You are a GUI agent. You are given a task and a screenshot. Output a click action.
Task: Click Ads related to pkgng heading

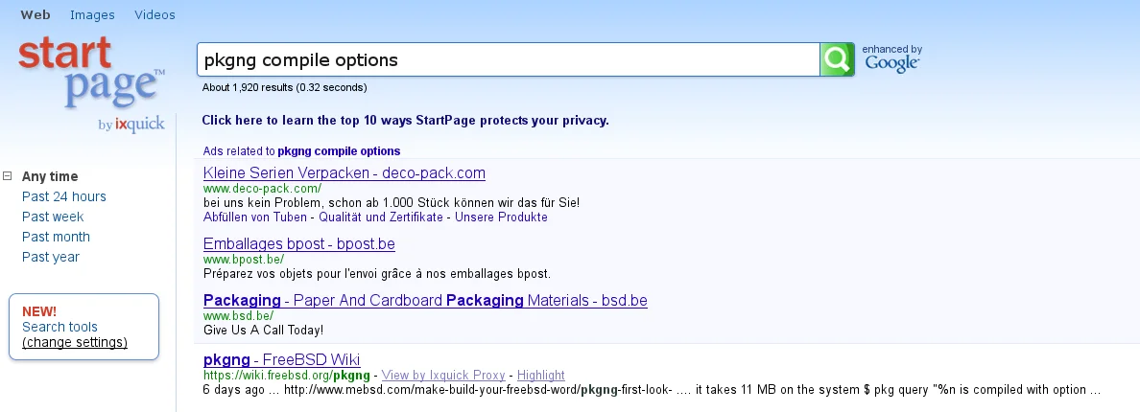301,151
